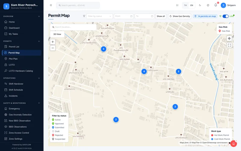The height and width of the screenshot is (151, 241).
Task: Enter fullscreen map view
Action: tap(229, 45)
